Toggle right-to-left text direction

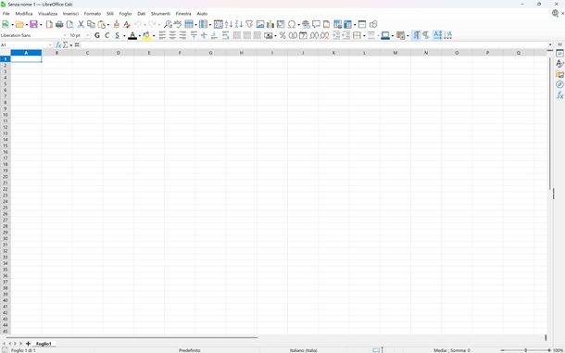pyautogui.click(x=426, y=35)
